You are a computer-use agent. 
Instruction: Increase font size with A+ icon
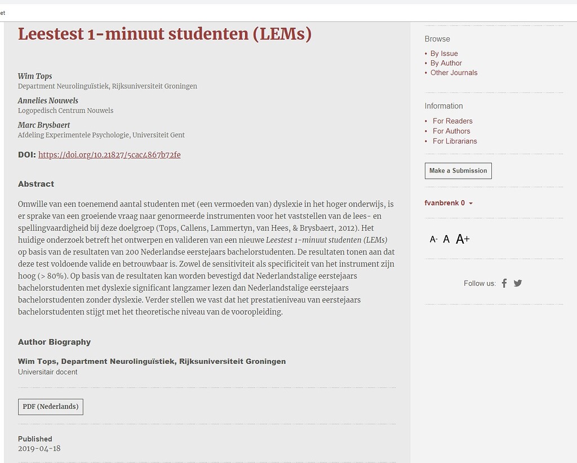pyautogui.click(x=463, y=239)
